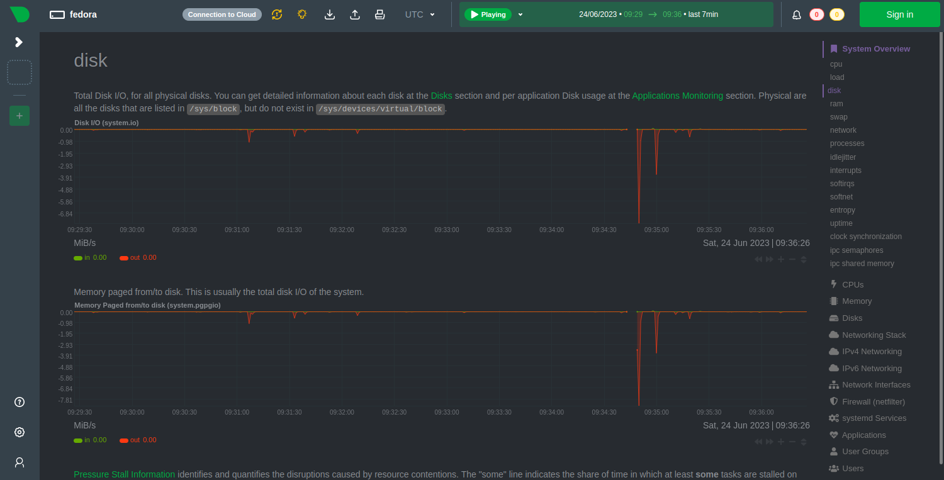Image resolution: width=944 pixels, height=480 pixels.
Task: Zoom in the Disk I/O chart with plus
Action: point(781,260)
